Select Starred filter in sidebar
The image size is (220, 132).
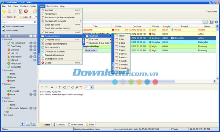[14, 60]
